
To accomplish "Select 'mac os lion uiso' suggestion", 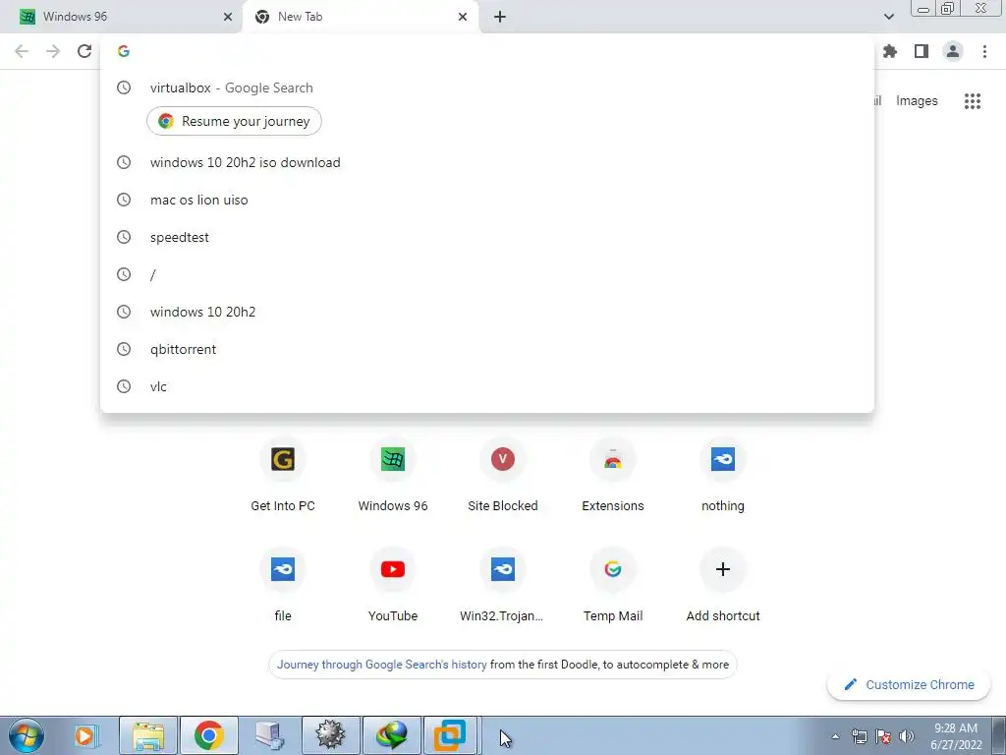I will (487, 200).
